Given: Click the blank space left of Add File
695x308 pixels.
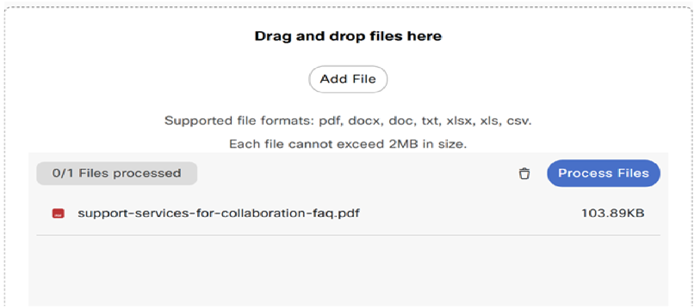Looking at the screenshot, I should (159, 79).
